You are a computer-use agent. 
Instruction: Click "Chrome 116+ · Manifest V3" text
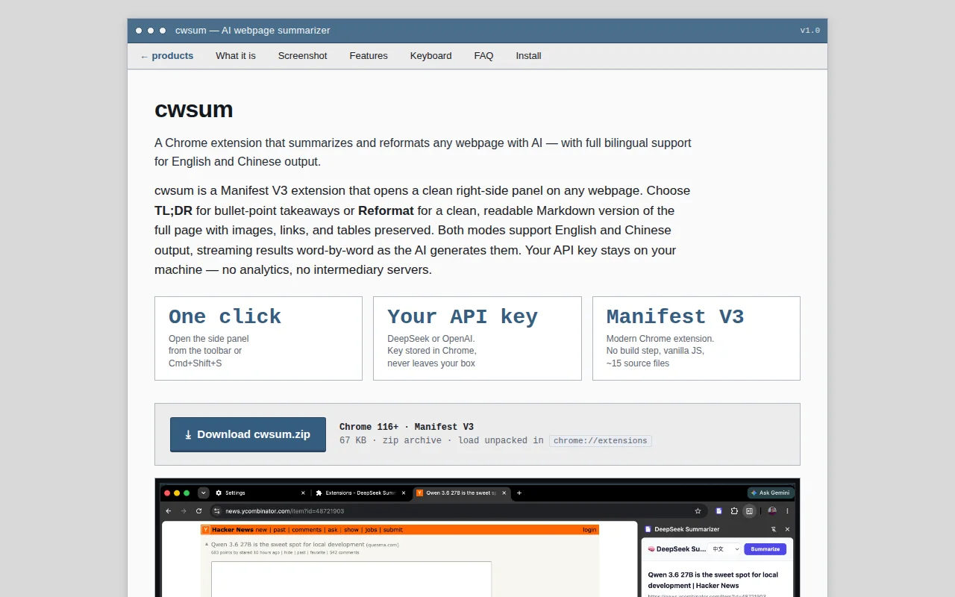[x=407, y=427]
